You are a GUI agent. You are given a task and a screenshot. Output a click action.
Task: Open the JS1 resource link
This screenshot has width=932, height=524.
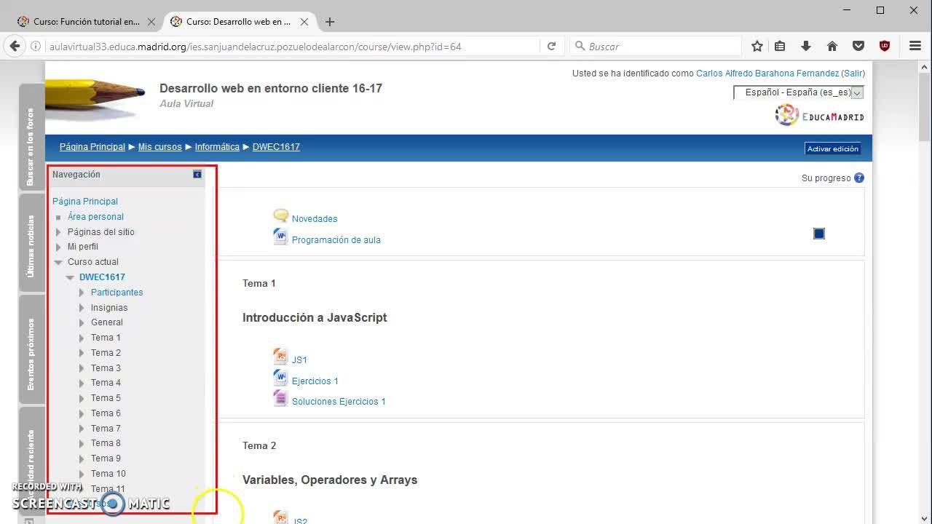299,360
